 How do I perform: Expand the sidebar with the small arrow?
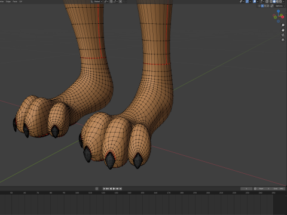point(286,13)
